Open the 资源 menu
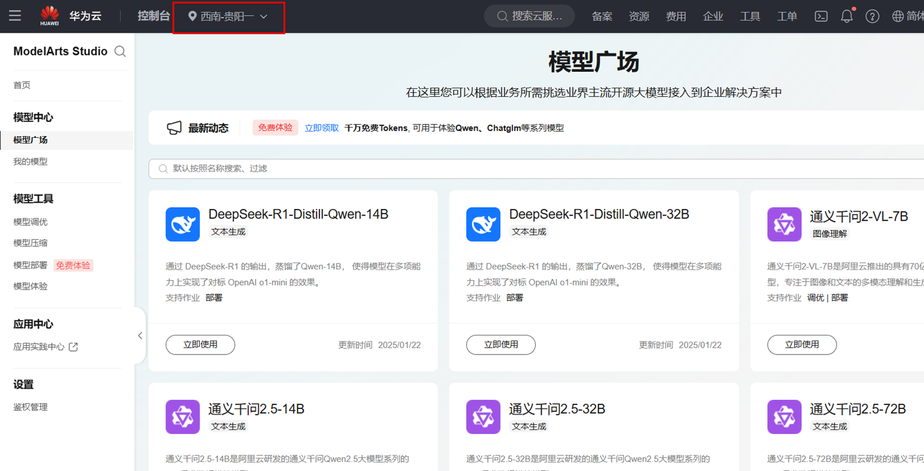Image resolution: width=924 pixels, height=471 pixels. 639,16
